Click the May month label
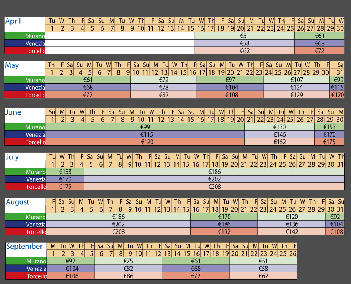Viewport: 351px width, 284px height. [12, 65]
